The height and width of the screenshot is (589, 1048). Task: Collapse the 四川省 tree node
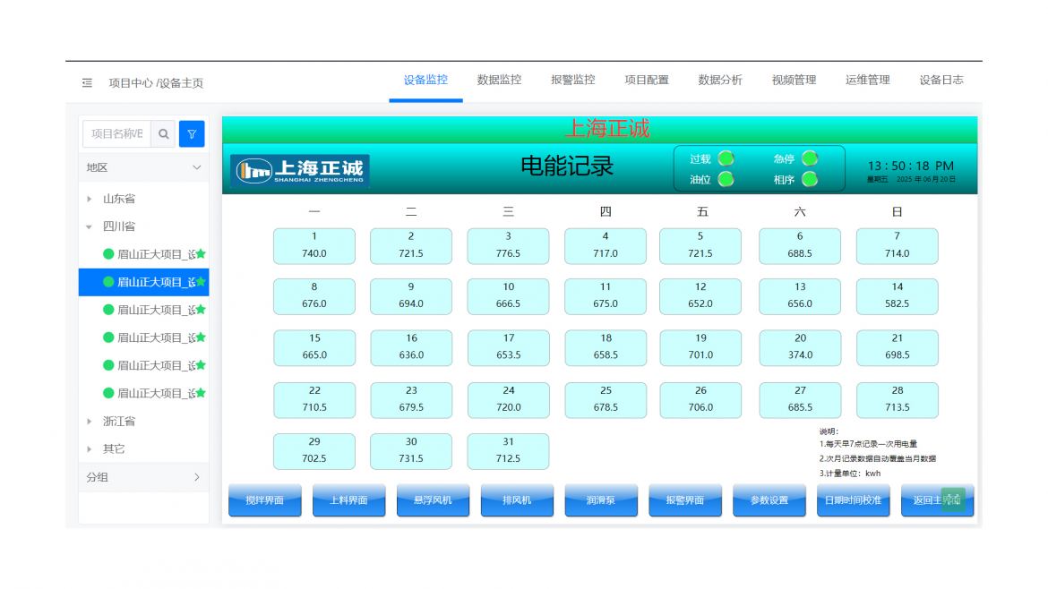click(89, 226)
